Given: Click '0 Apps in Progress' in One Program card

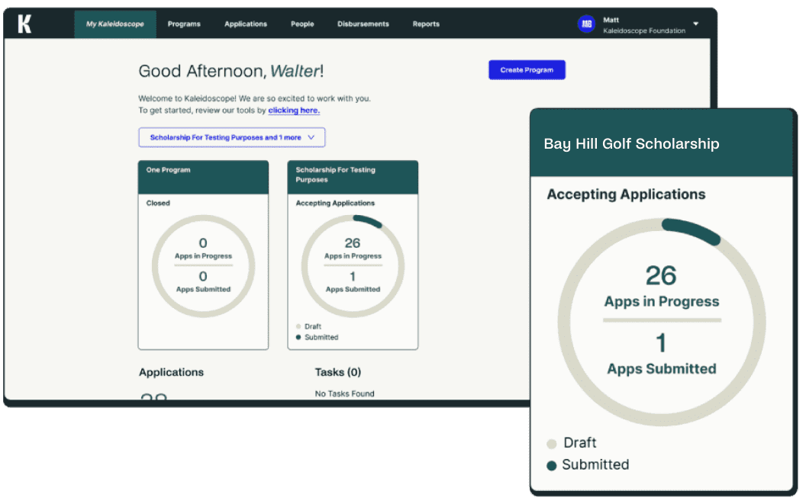Looking at the screenshot, I should 203,249.
